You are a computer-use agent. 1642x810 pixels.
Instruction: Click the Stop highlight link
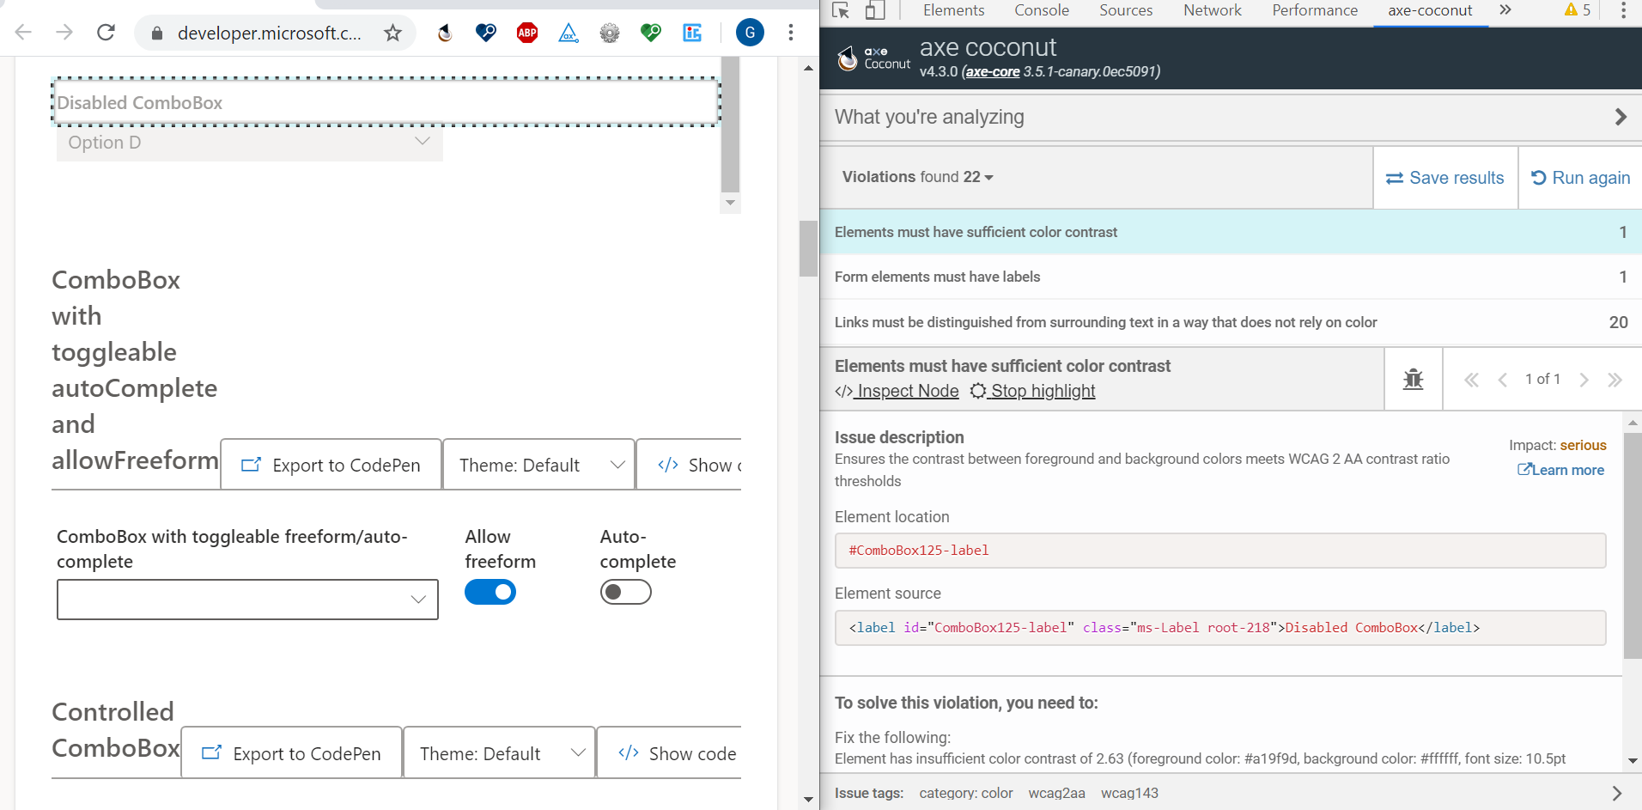pyautogui.click(x=1033, y=391)
